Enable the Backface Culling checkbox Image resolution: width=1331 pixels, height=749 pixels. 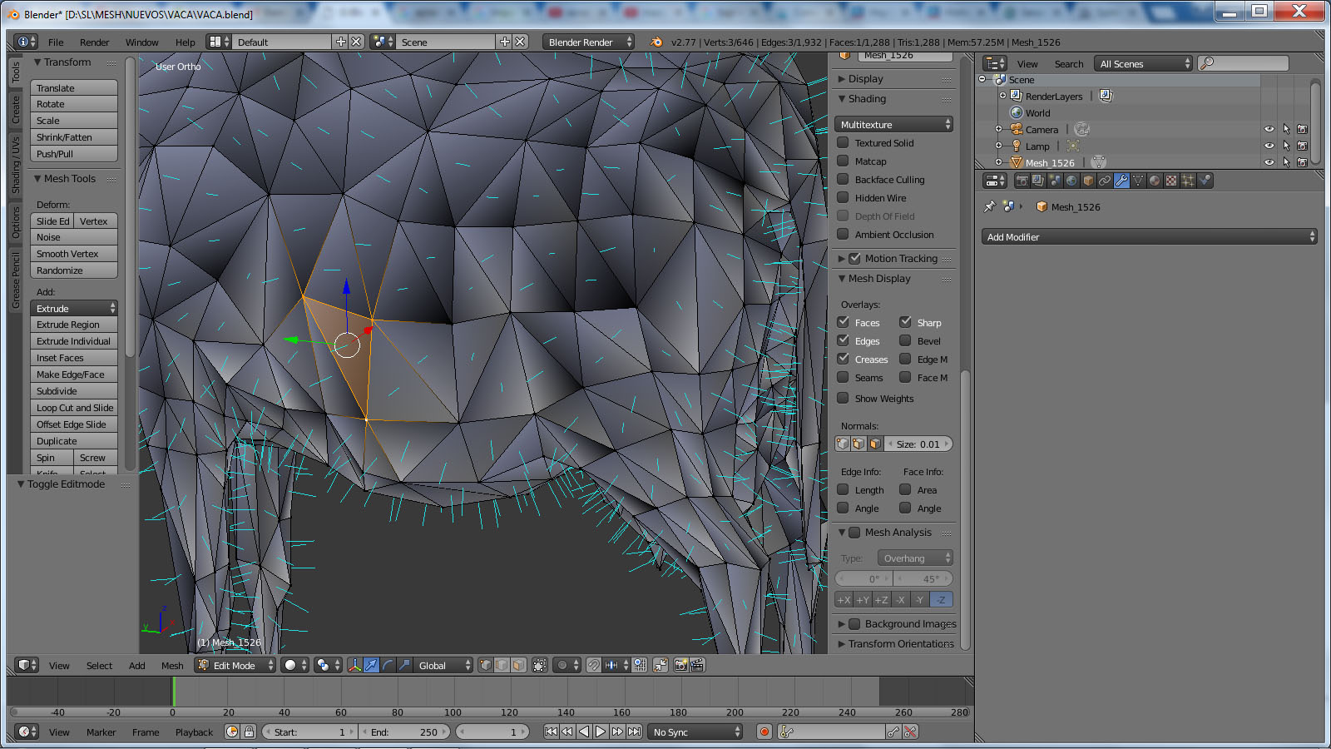pyautogui.click(x=843, y=180)
